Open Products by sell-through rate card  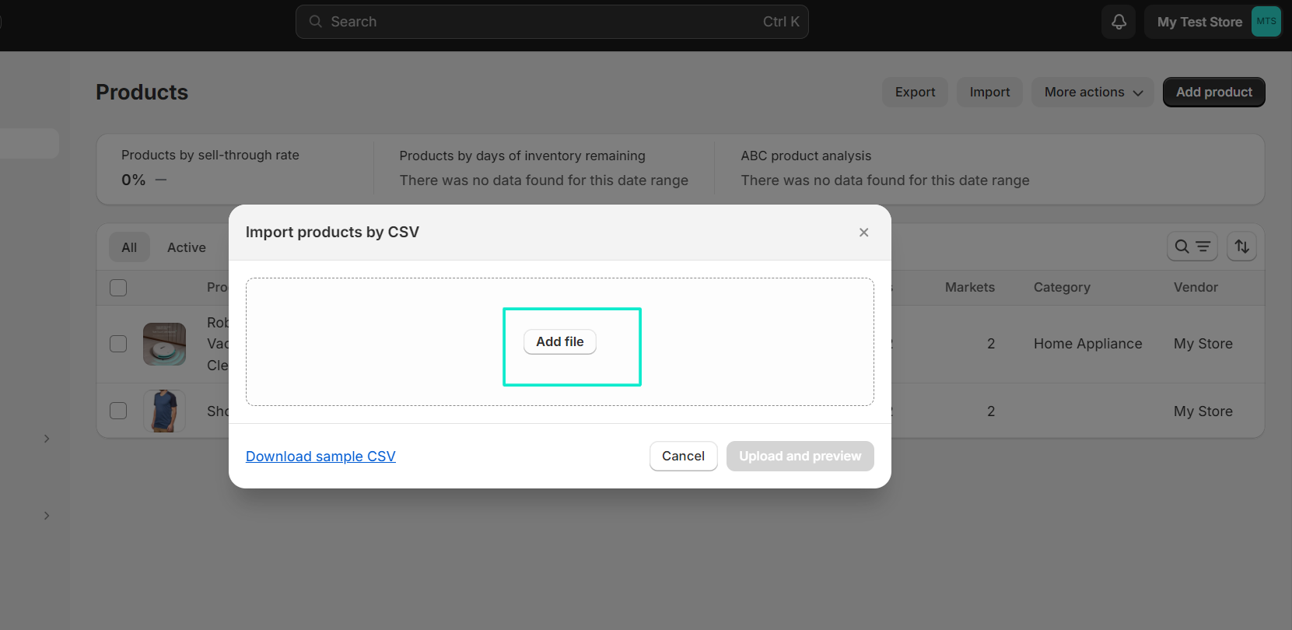click(x=235, y=168)
